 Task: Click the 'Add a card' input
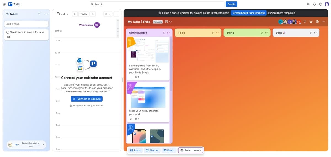(26, 24)
